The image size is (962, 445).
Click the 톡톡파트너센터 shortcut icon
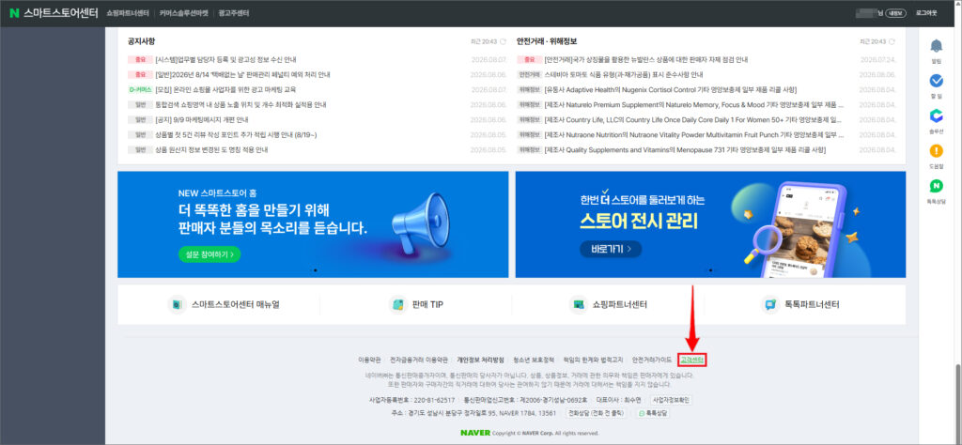pyautogui.click(x=770, y=304)
